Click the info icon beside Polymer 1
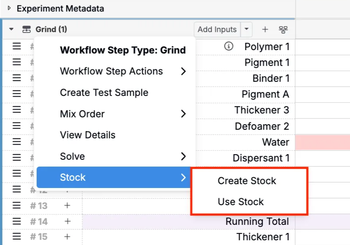The image size is (350, 245). tap(229, 46)
